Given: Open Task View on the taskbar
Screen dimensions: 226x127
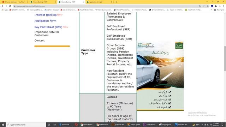Looking at the screenshot, I should 54,125.
